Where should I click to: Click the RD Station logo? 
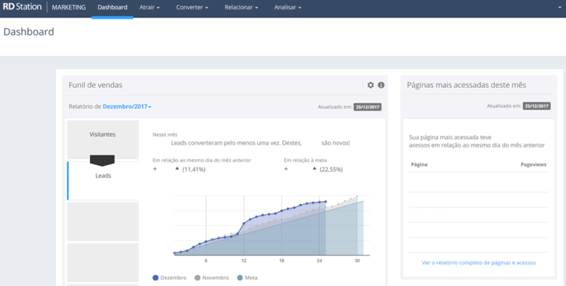point(22,7)
